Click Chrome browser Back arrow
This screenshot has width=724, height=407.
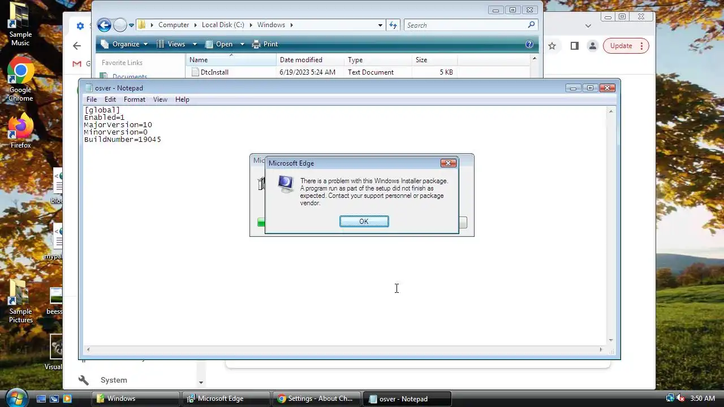coord(77,46)
